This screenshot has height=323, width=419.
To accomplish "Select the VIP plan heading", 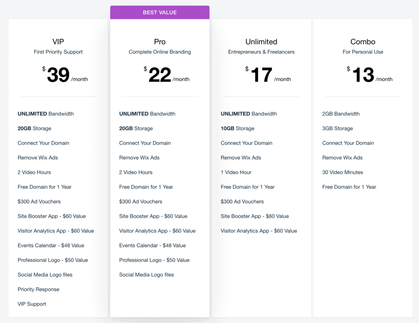I will 58,42.
